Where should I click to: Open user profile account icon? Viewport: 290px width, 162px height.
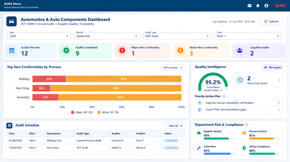[266, 6]
